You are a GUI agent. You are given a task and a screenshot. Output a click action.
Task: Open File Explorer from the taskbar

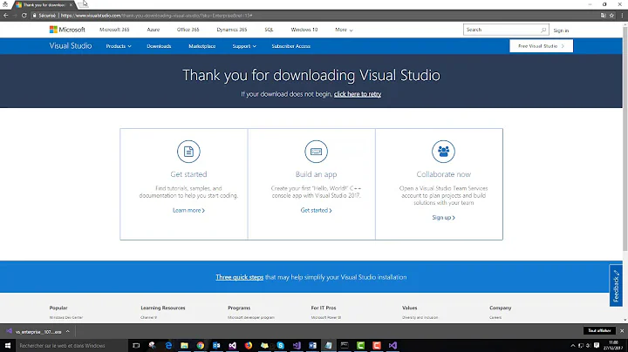184,345
